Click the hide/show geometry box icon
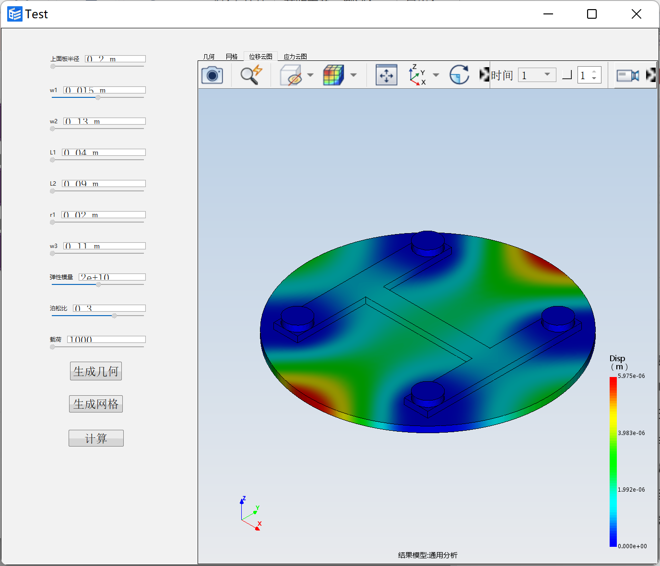The image size is (660, 566). [291, 75]
